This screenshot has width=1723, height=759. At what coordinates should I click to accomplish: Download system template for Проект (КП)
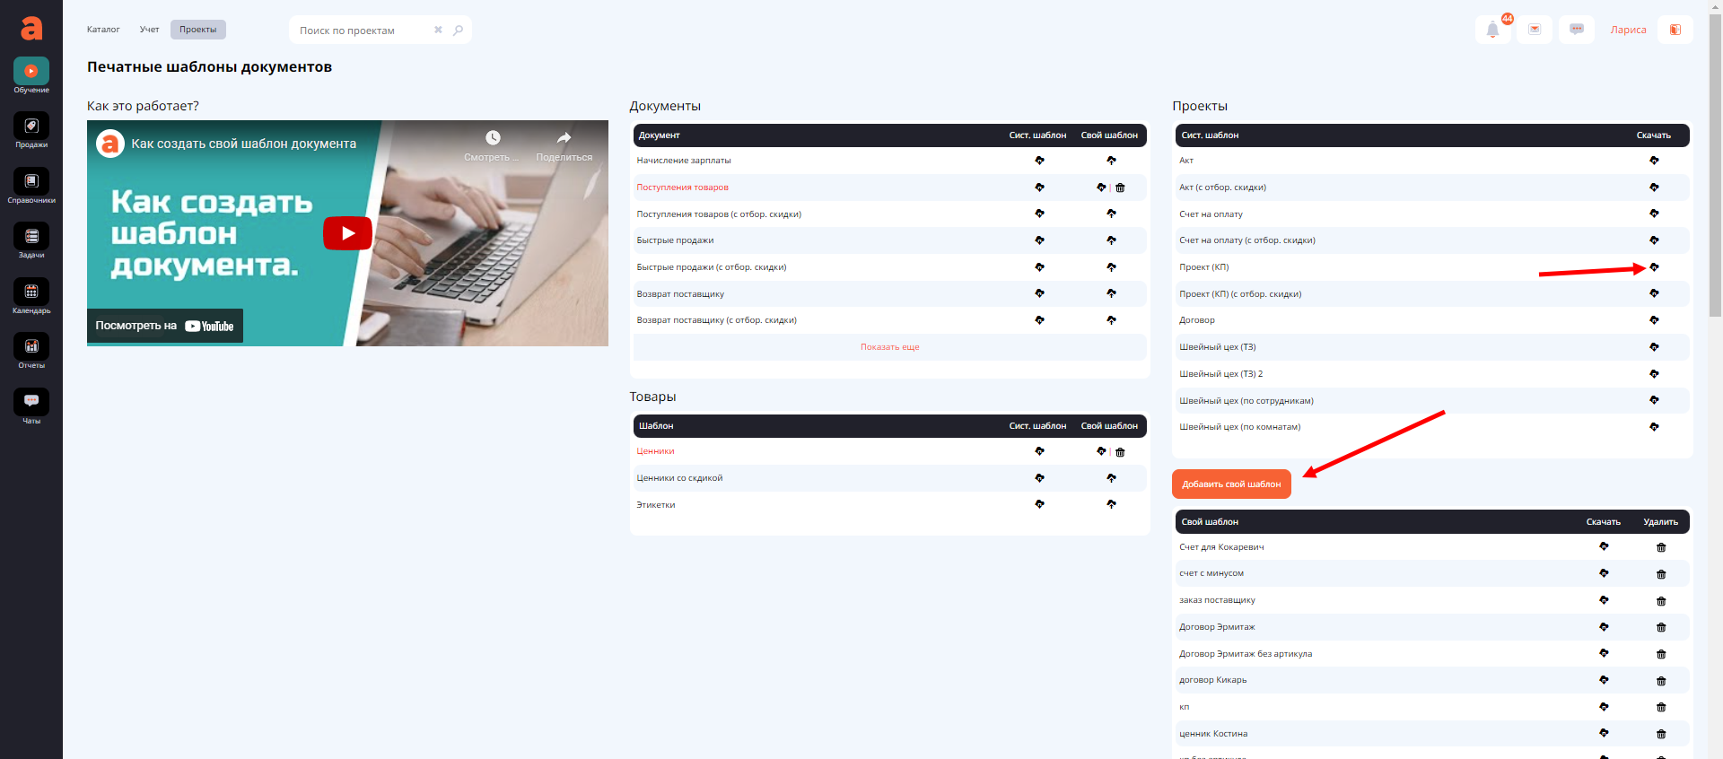(x=1654, y=267)
